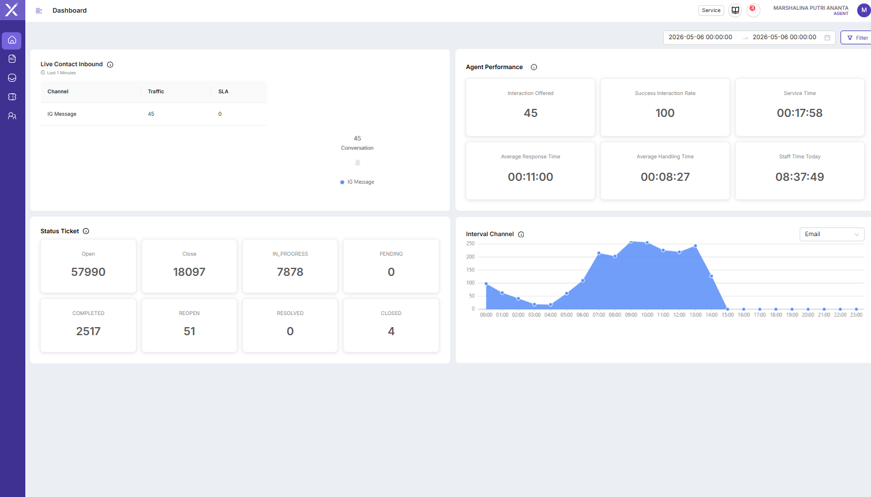The height and width of the screenshot is (497, 871).
Task: Open the Home dashboard sidebar icon
Action: click(x=12, y=40)
